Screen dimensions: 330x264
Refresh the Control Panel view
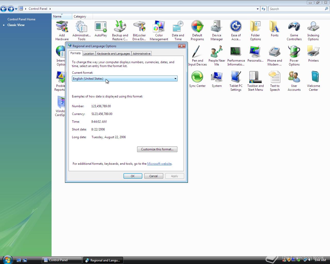(x=263, y=9)
